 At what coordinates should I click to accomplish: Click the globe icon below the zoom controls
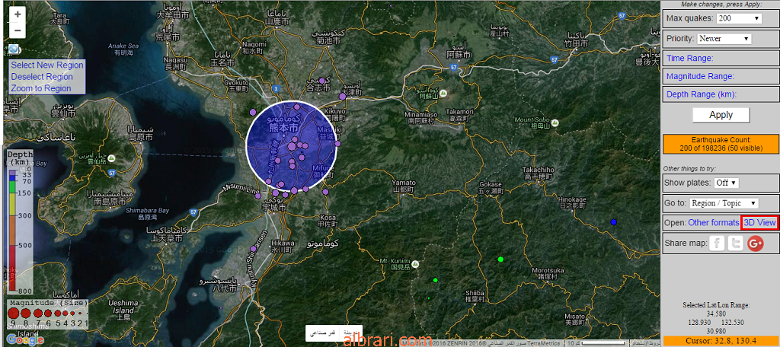pos(14,49)
